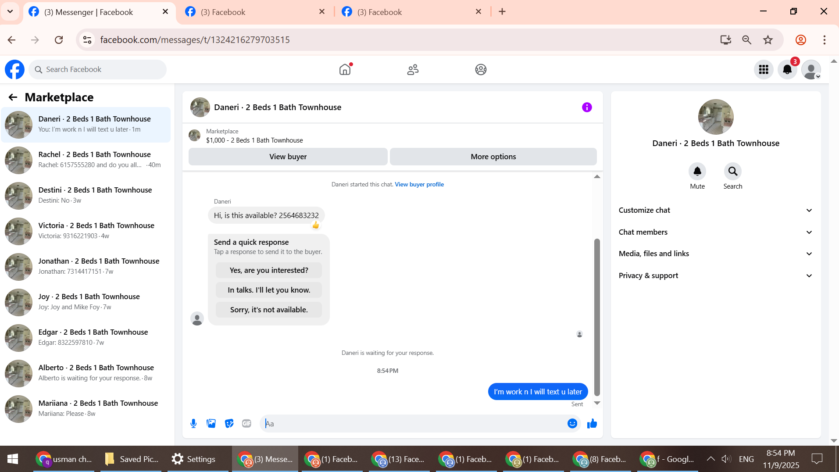Image resolution: width=839 pixels, height=472 pixels.
Task: Click the chat scroll down arrow
Action: 597,403
